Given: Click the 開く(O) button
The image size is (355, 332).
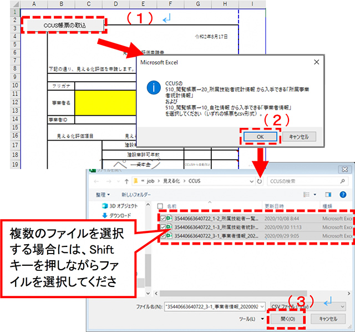Looking at the screenshot, I should click(285, 319).
